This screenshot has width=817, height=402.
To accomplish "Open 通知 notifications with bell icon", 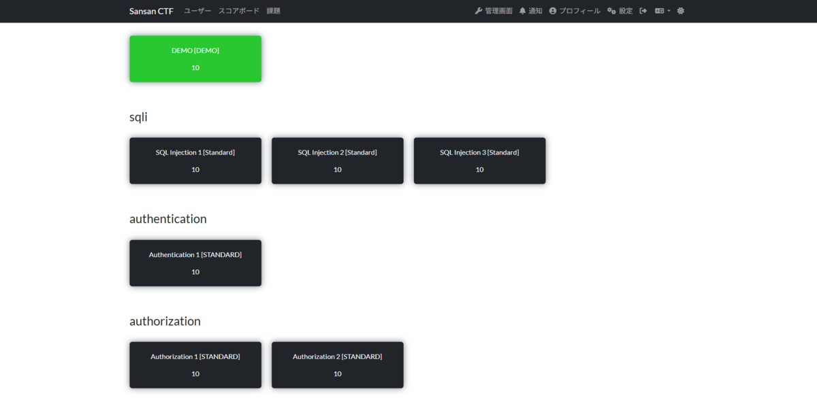I will click(530, 11).
